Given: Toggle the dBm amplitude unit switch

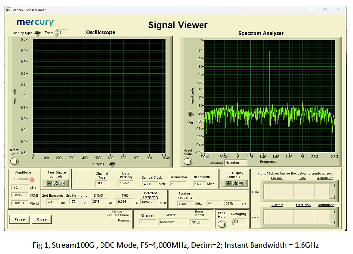Looking at the screenshot, I should pos(191,114).
